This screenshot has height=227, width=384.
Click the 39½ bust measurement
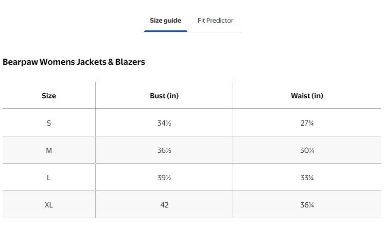(x=164, y=178)
